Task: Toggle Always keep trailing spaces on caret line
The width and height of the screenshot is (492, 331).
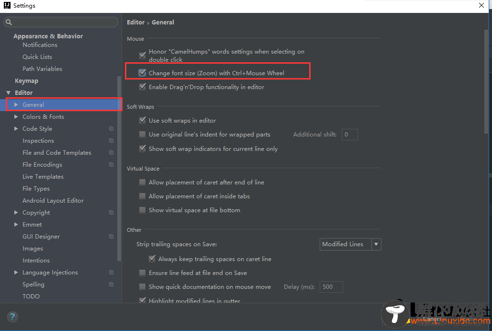Action: pos(152,259)
